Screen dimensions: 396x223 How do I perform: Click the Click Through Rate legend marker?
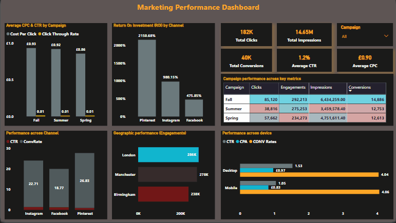tap(40, 34)
